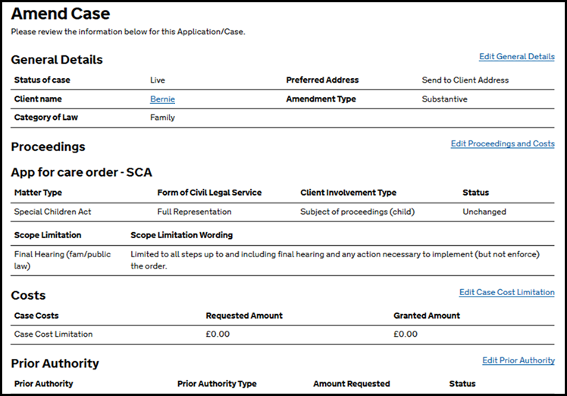Click the Proceedings section heading
The image size is (567, 396).
tap(48, 147)
